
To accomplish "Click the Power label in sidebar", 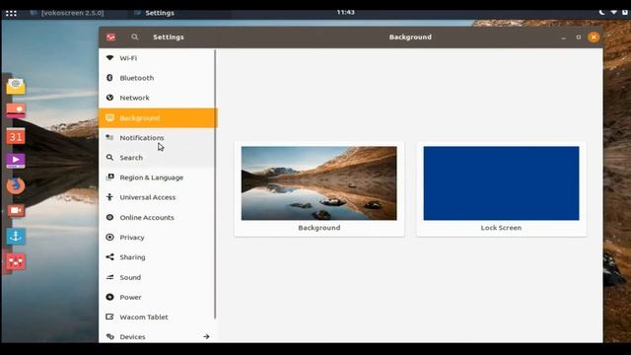I will click(x=130, y=297).
